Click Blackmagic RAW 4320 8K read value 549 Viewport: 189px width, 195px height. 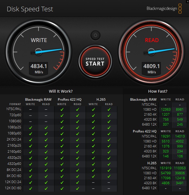click(x=180, y=119)
